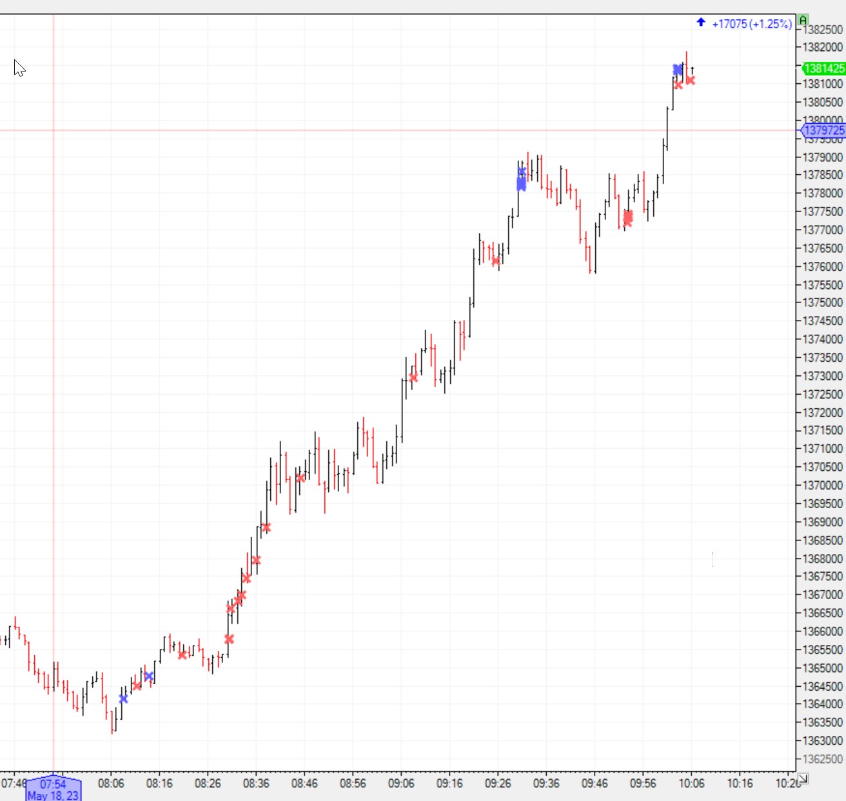This screenshot has height=801, width=846.
Task: Click time axis label 08:56
Action: pos(353,784)
